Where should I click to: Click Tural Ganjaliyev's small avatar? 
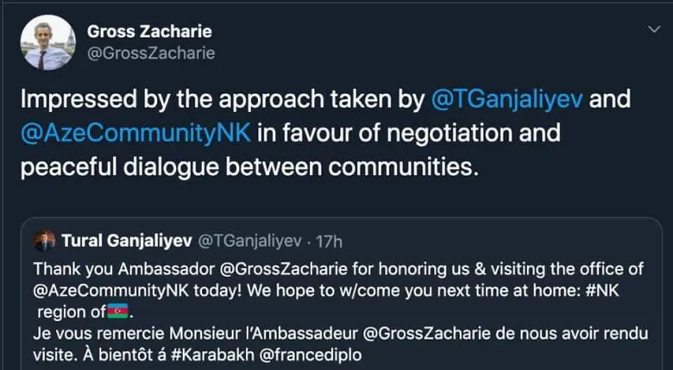coord(45,240)
